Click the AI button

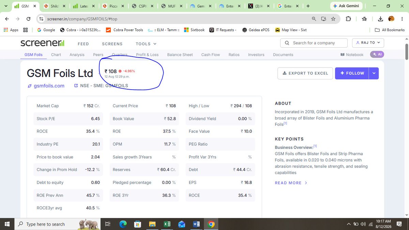click(377, 54)
